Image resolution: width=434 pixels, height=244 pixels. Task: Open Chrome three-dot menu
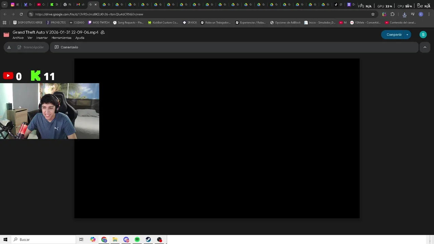click(429, 14)
